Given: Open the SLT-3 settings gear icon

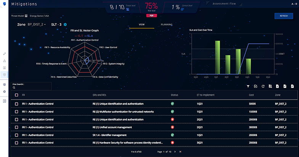Looking at the screenshot, I should click(x=65, y=25).
